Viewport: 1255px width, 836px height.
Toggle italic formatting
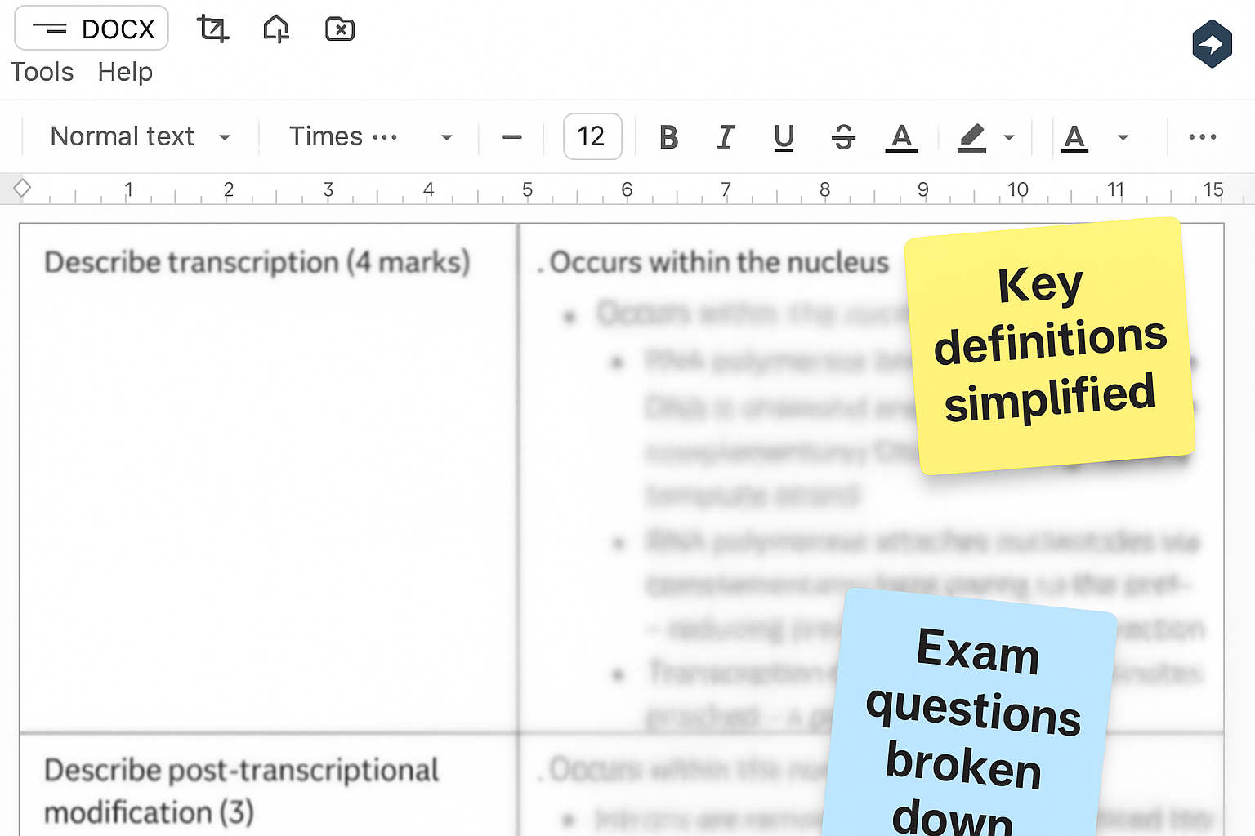[x=726, y=137]
